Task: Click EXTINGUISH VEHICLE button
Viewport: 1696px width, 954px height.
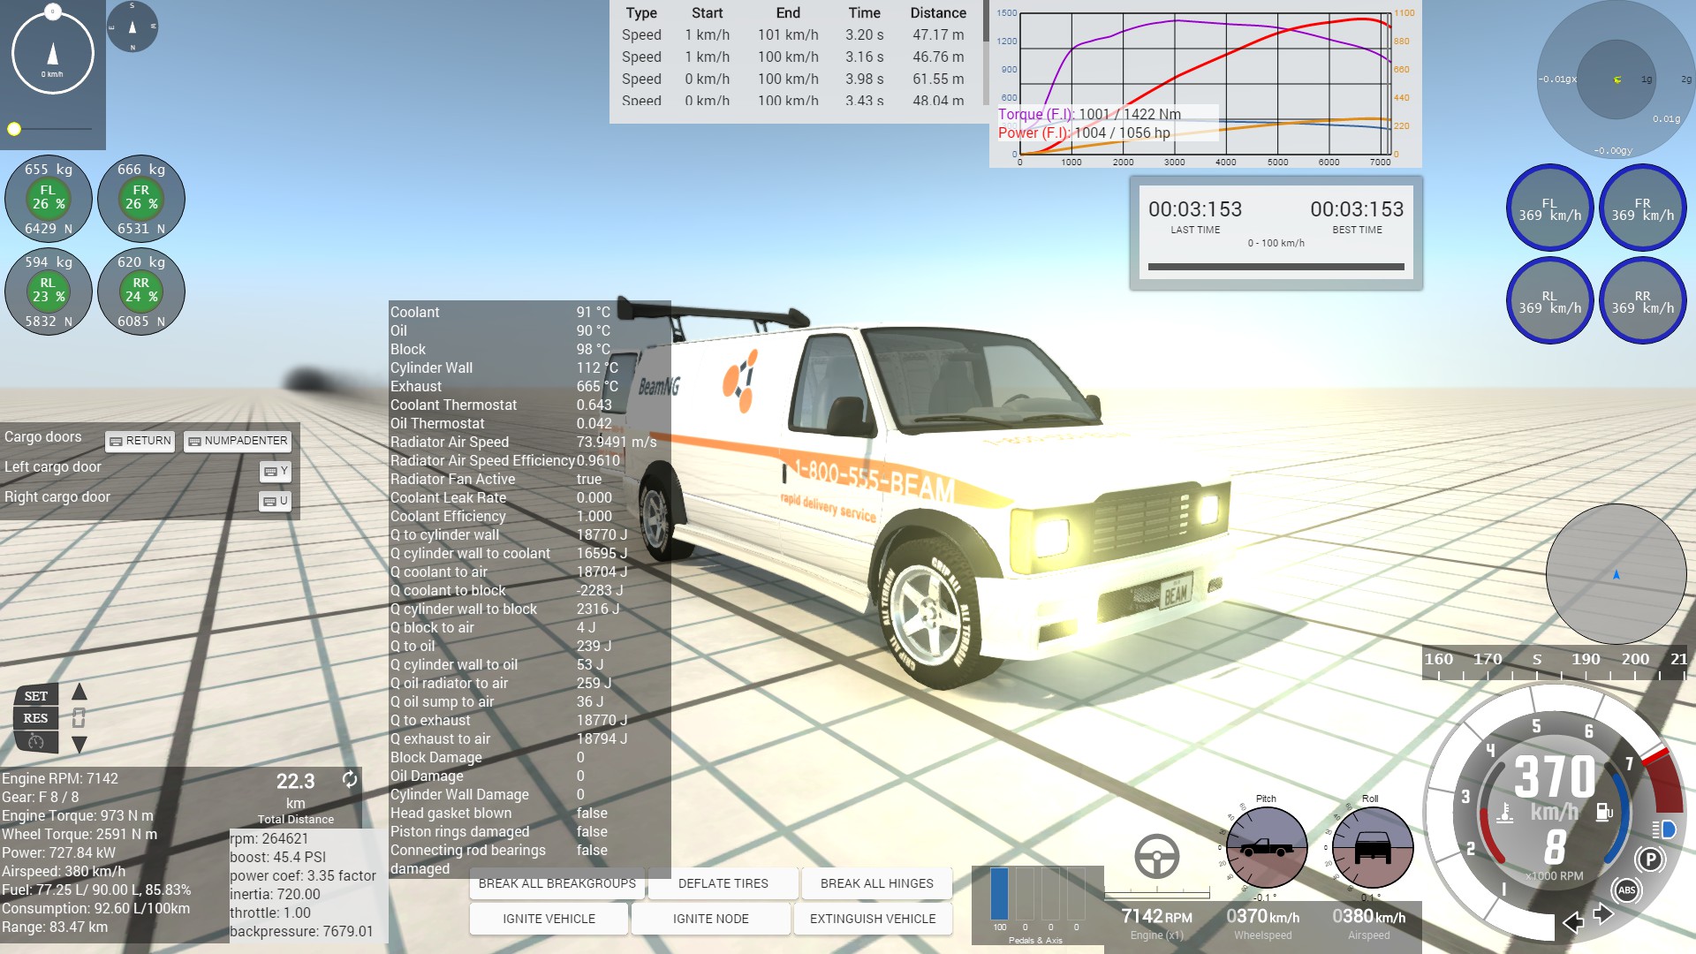Action: (x=873, y=919)
